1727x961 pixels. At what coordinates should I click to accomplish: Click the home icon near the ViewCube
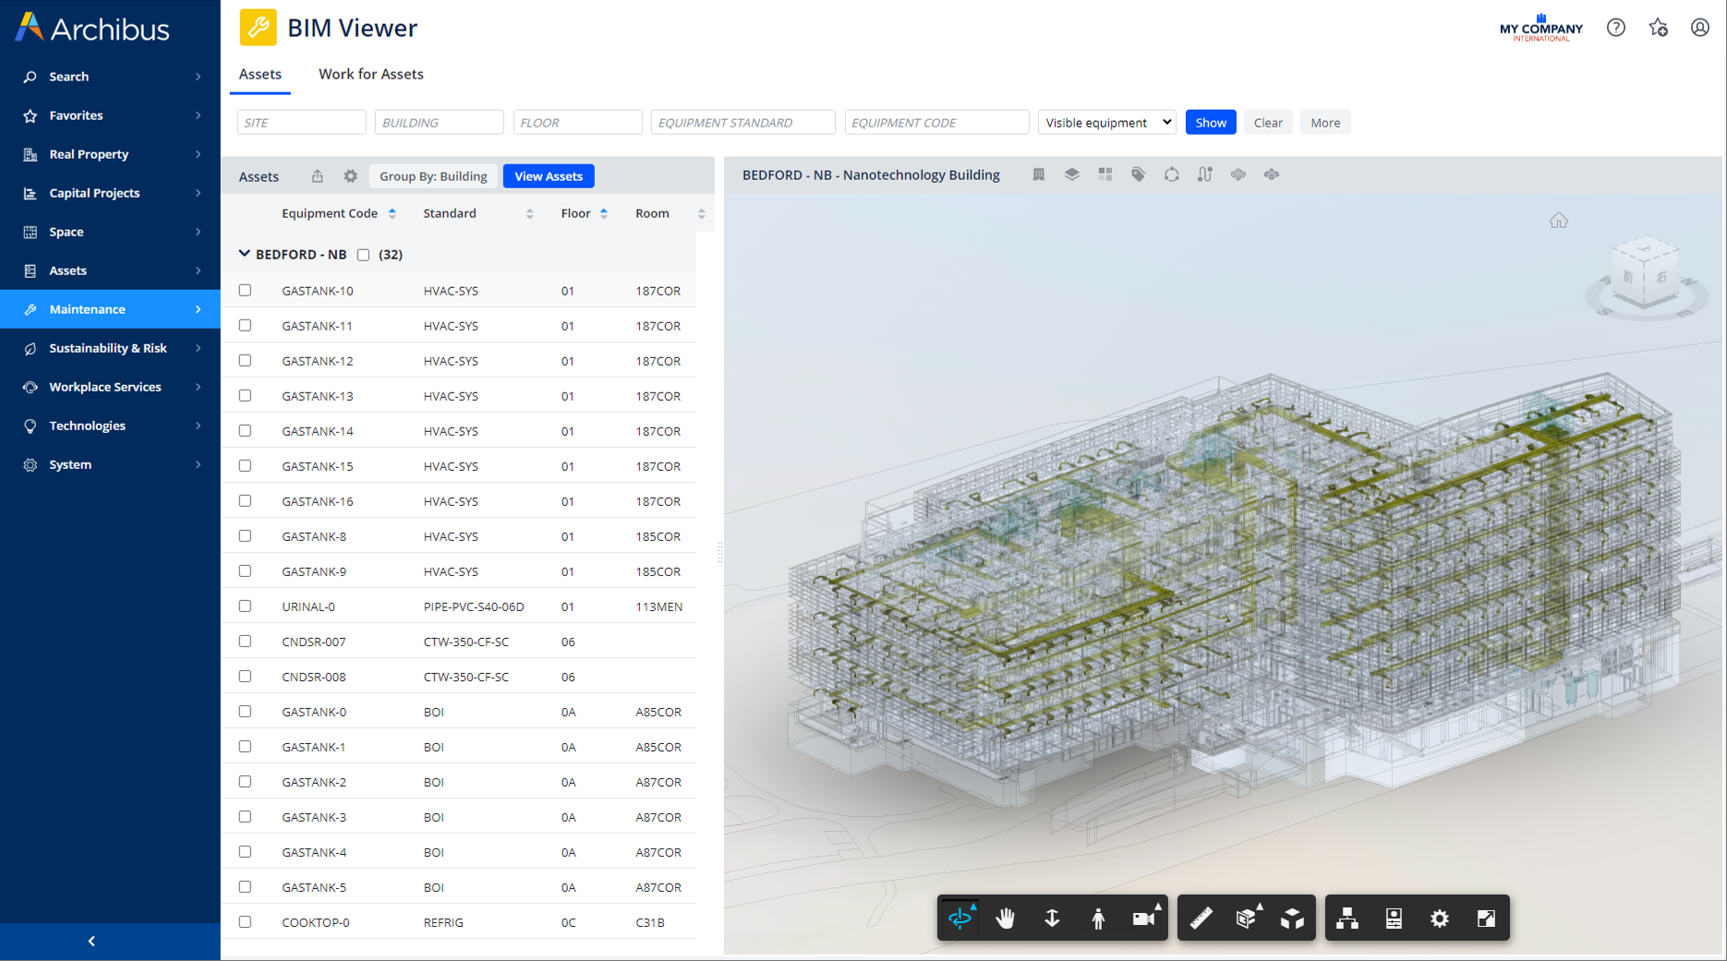coord(1559,220)
